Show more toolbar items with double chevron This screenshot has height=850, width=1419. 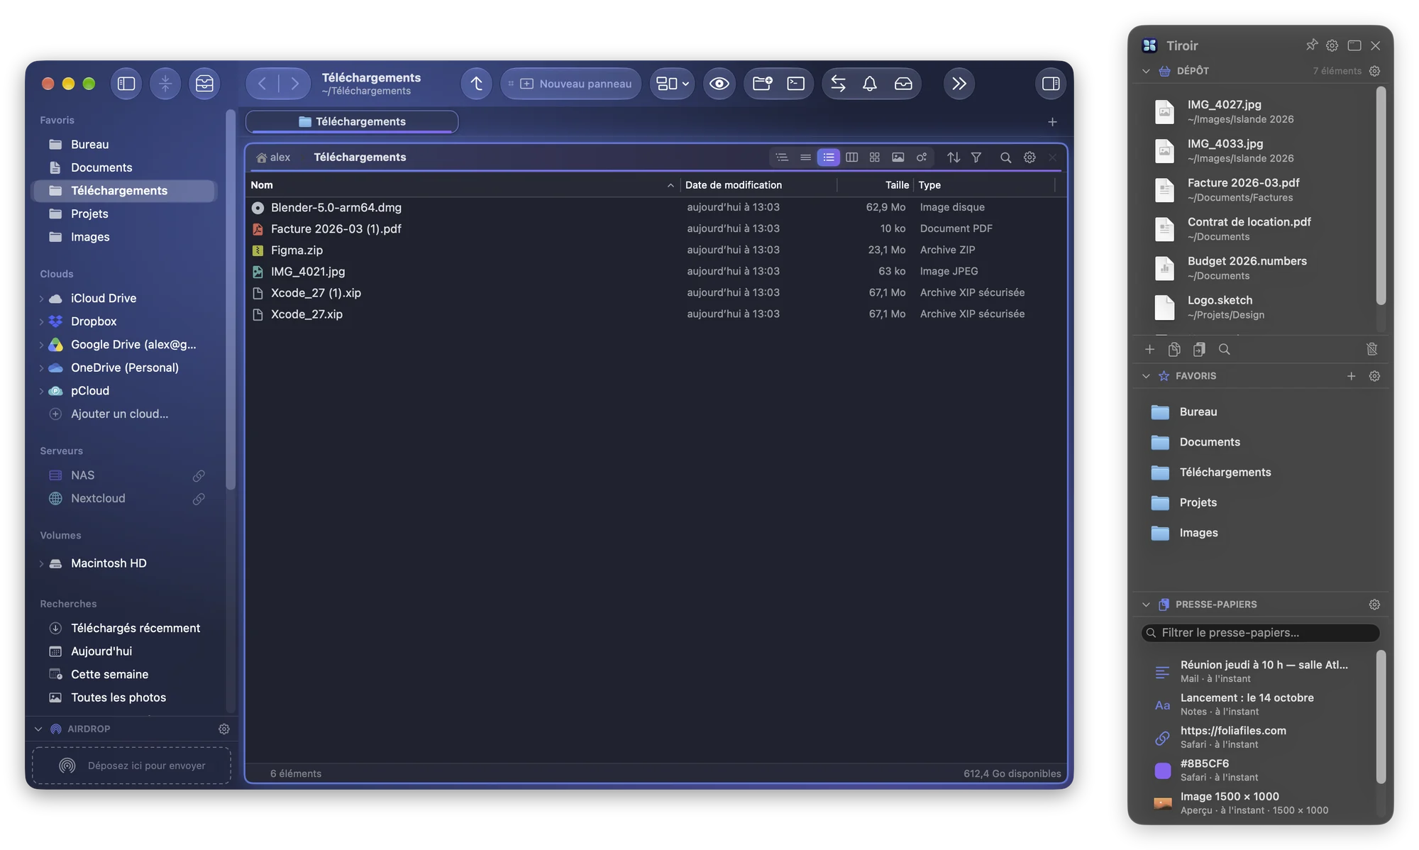click(959, 84)
